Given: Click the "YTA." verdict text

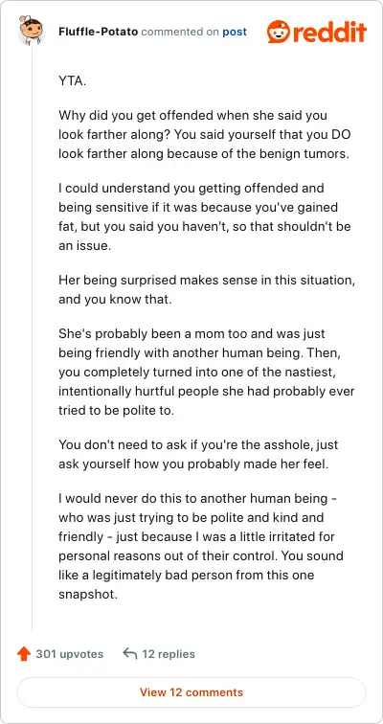Looking at the screenshot, I should pyautogui.click(x=72, y=81).
